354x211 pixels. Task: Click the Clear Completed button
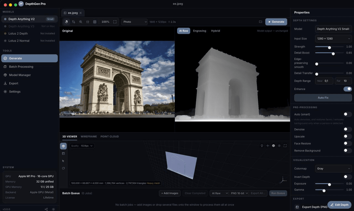(x=195, y=193)
